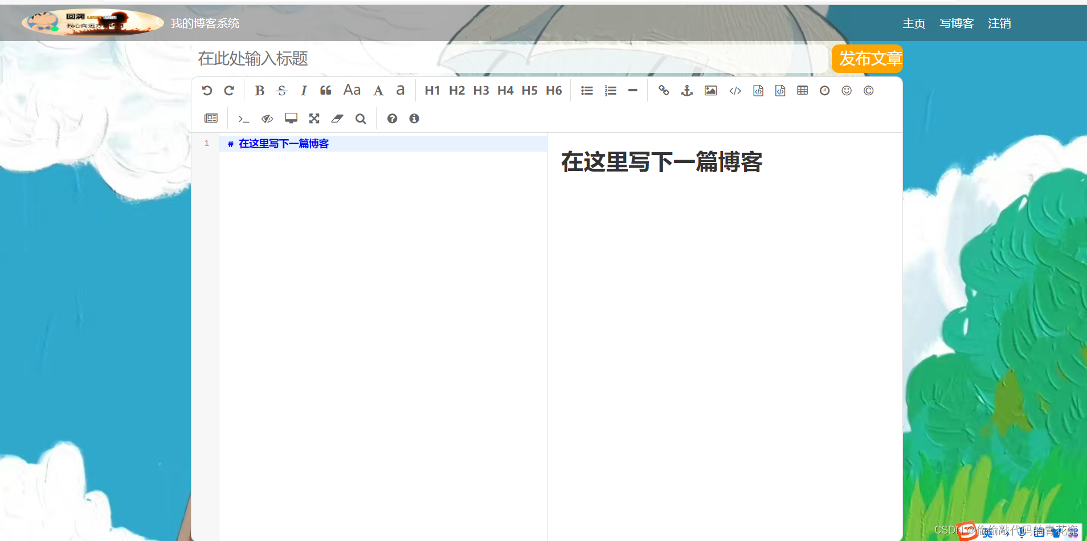Open the help question mark icon

point(392,119)
